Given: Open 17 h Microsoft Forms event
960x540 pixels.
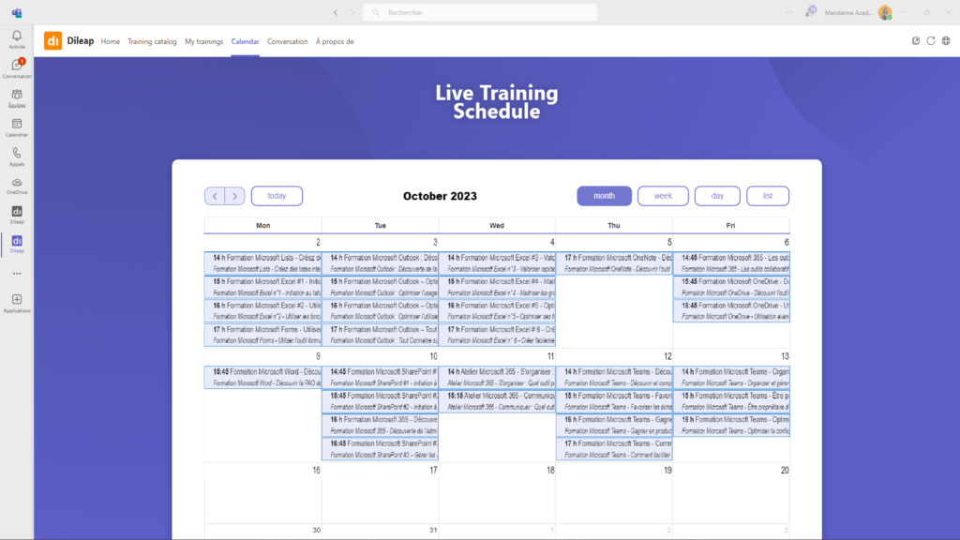Looking at the screenshot, I should tap(263, 335).
